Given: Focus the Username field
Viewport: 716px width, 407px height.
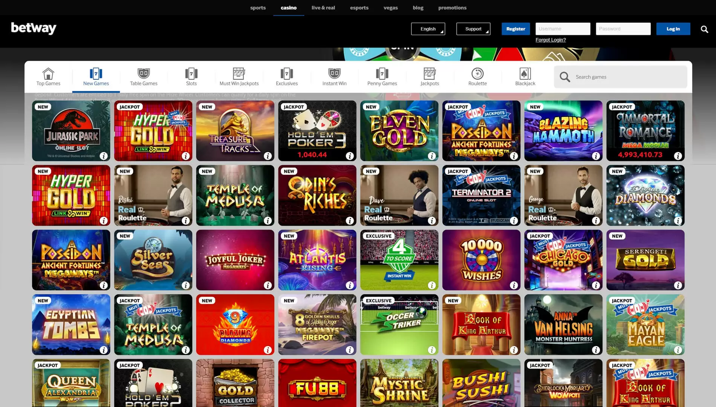Looking at the screenshot, I should [563, 29].
